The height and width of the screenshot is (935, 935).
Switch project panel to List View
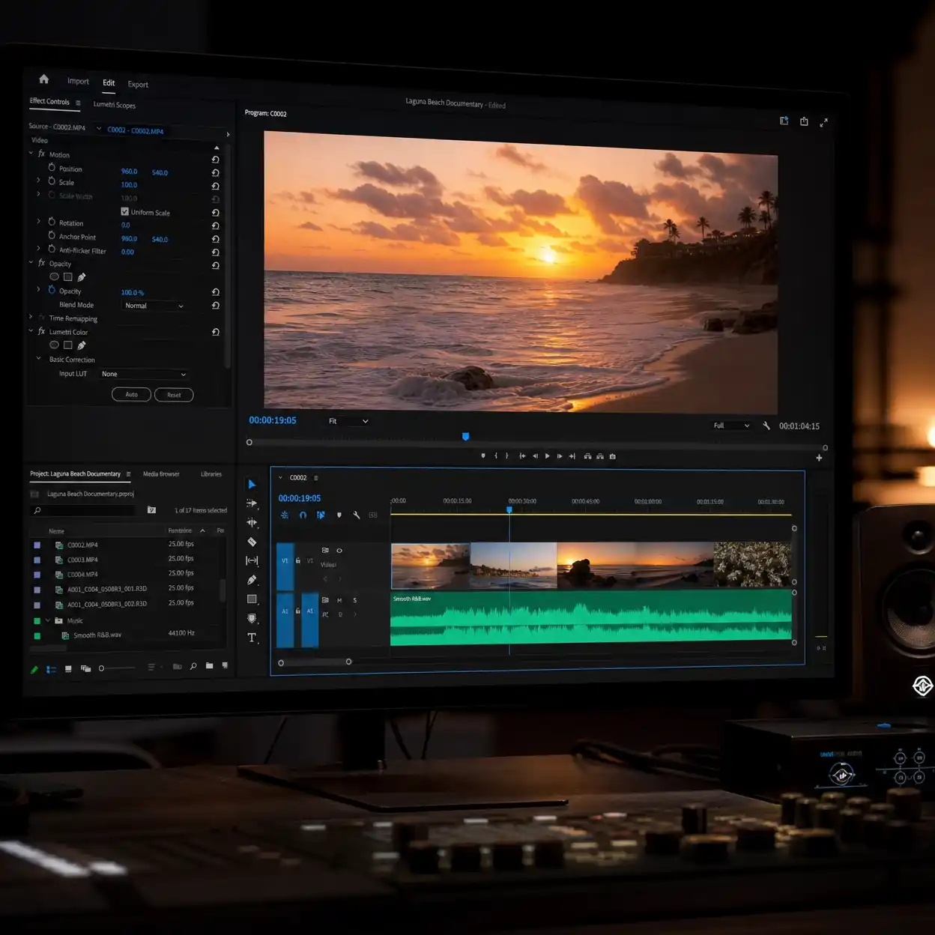pyautogui.click(x=51, y=669)
